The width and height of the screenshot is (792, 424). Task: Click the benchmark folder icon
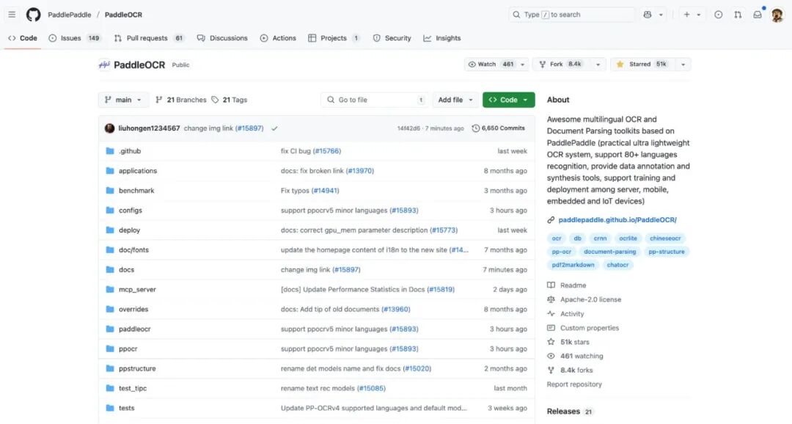[109, 191]
